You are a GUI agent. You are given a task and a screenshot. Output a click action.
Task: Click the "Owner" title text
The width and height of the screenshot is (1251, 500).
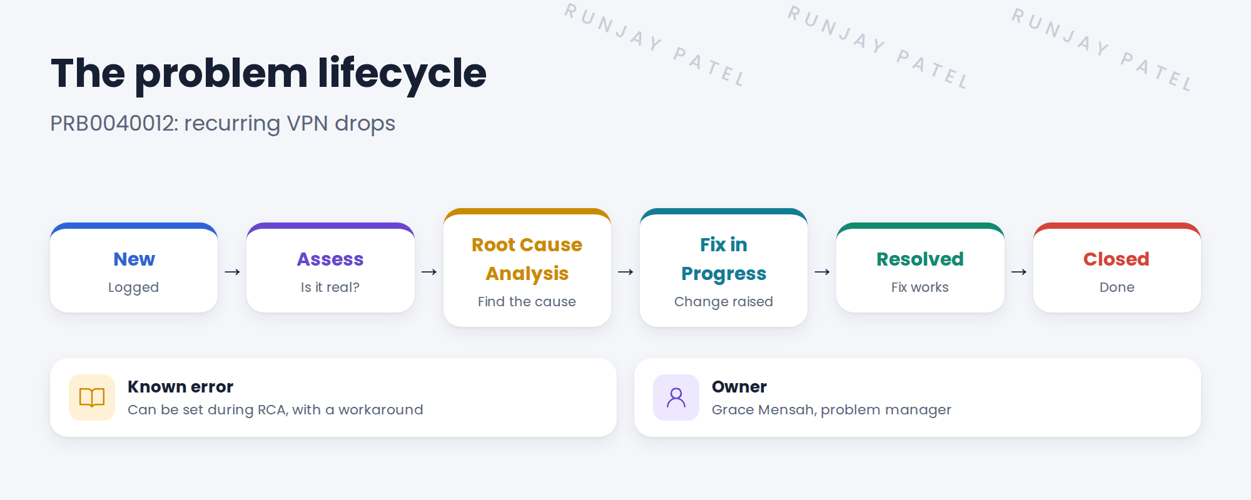click(x=739, y=387)
